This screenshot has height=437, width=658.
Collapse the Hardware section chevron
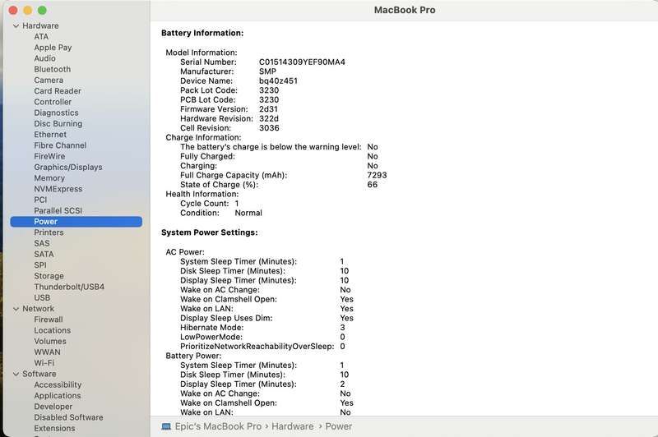click(x=16, y=26)
